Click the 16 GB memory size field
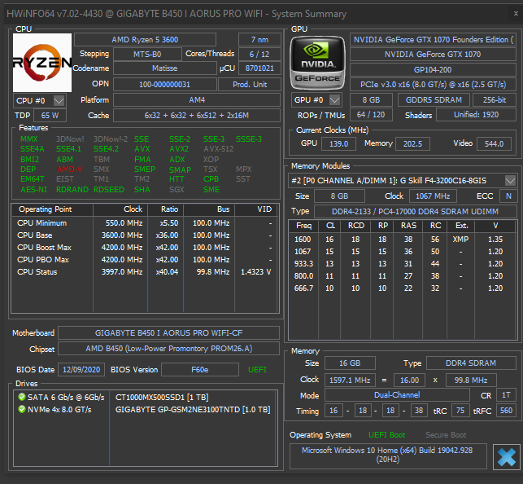 [350, 363]
